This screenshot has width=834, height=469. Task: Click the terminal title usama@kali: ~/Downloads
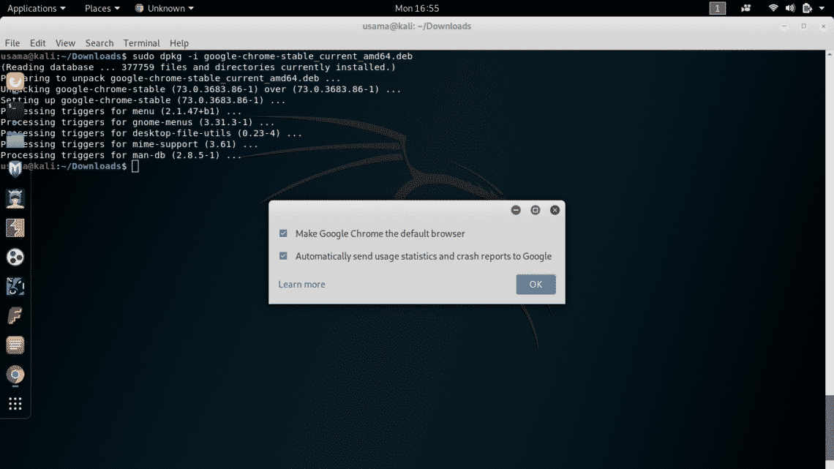click(x=416, y=26)
